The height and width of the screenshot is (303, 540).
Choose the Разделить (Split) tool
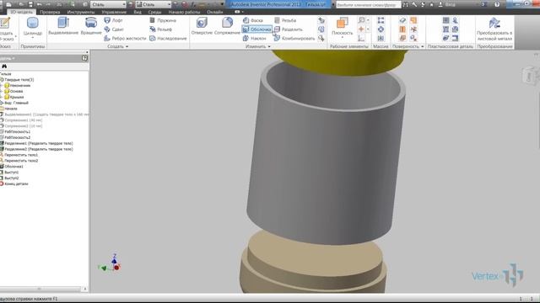pyautogui.click(x=289, y=29)
